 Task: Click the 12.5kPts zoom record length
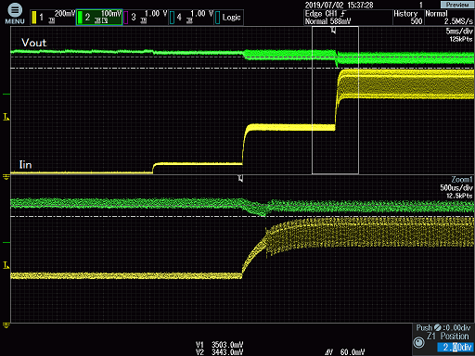(459, 196)
